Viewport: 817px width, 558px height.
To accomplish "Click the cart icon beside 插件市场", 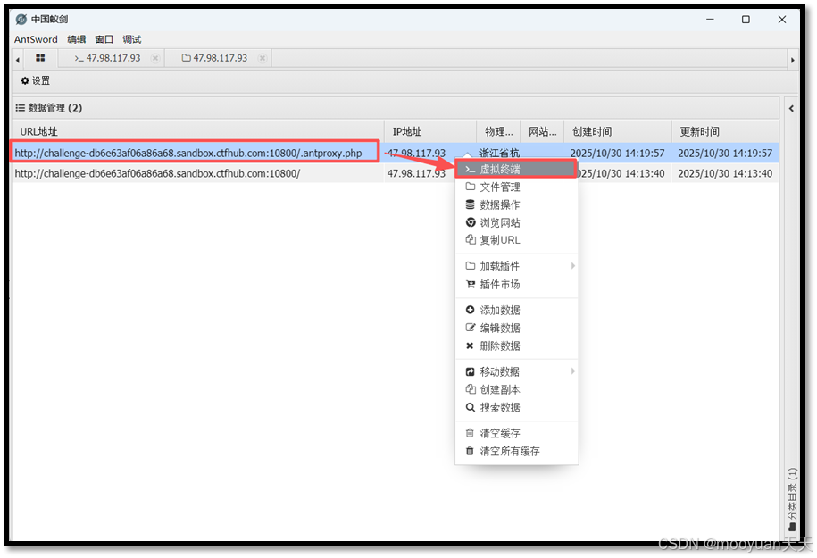I will pos(470,284).
